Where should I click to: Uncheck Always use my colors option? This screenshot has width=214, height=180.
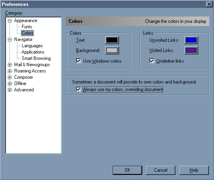(78, 89)
